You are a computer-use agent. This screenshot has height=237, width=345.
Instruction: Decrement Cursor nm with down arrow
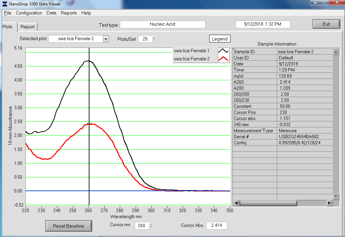point(151,228)
